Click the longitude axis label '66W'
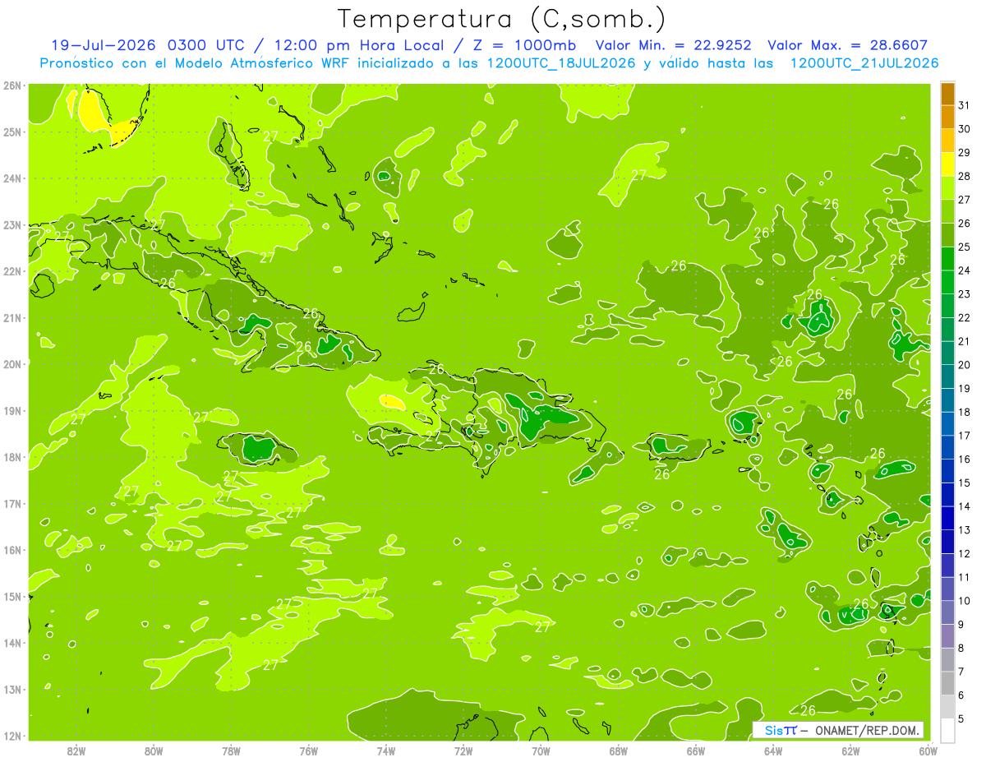 696,750
